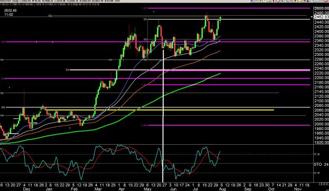Click the STO 24 indicator label

pyautogui.click(x=321, y=164)
